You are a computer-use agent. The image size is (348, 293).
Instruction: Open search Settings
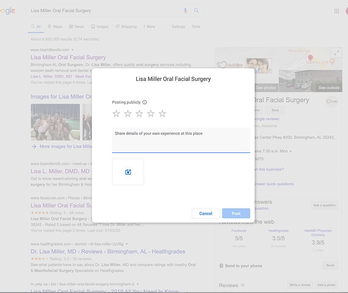point(178,27)
